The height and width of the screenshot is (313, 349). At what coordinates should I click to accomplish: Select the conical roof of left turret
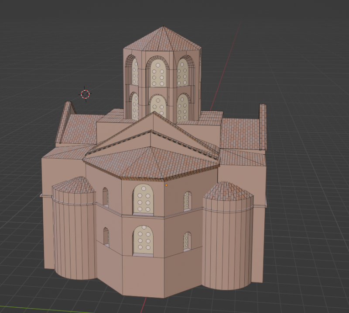(73, 185)
